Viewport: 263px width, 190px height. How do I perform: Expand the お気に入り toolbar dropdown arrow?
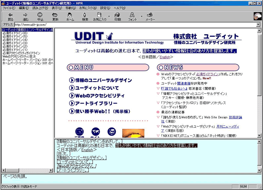click(x=109, y=17)
